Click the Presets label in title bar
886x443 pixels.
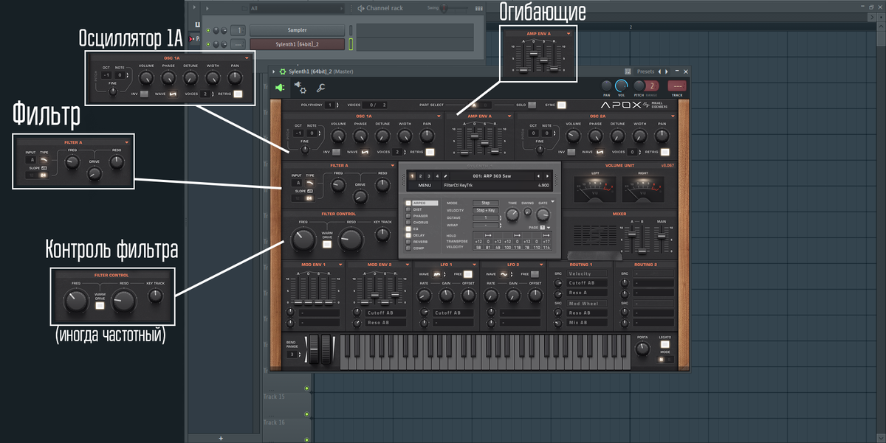coord(645,71)
